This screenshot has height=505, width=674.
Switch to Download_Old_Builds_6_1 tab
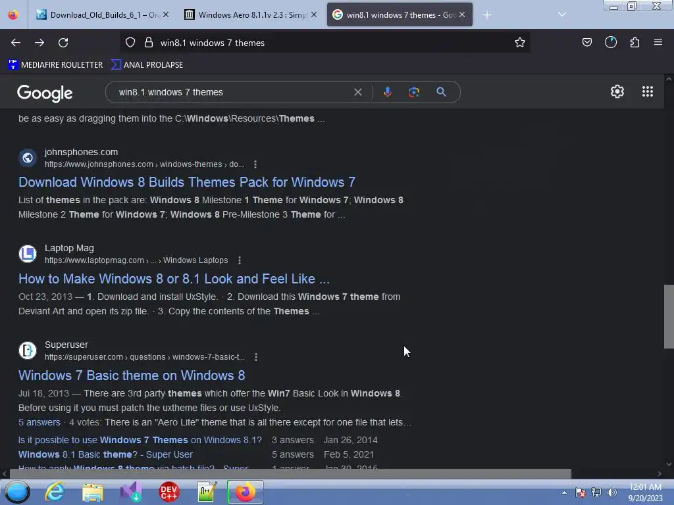tap(97, 15)
